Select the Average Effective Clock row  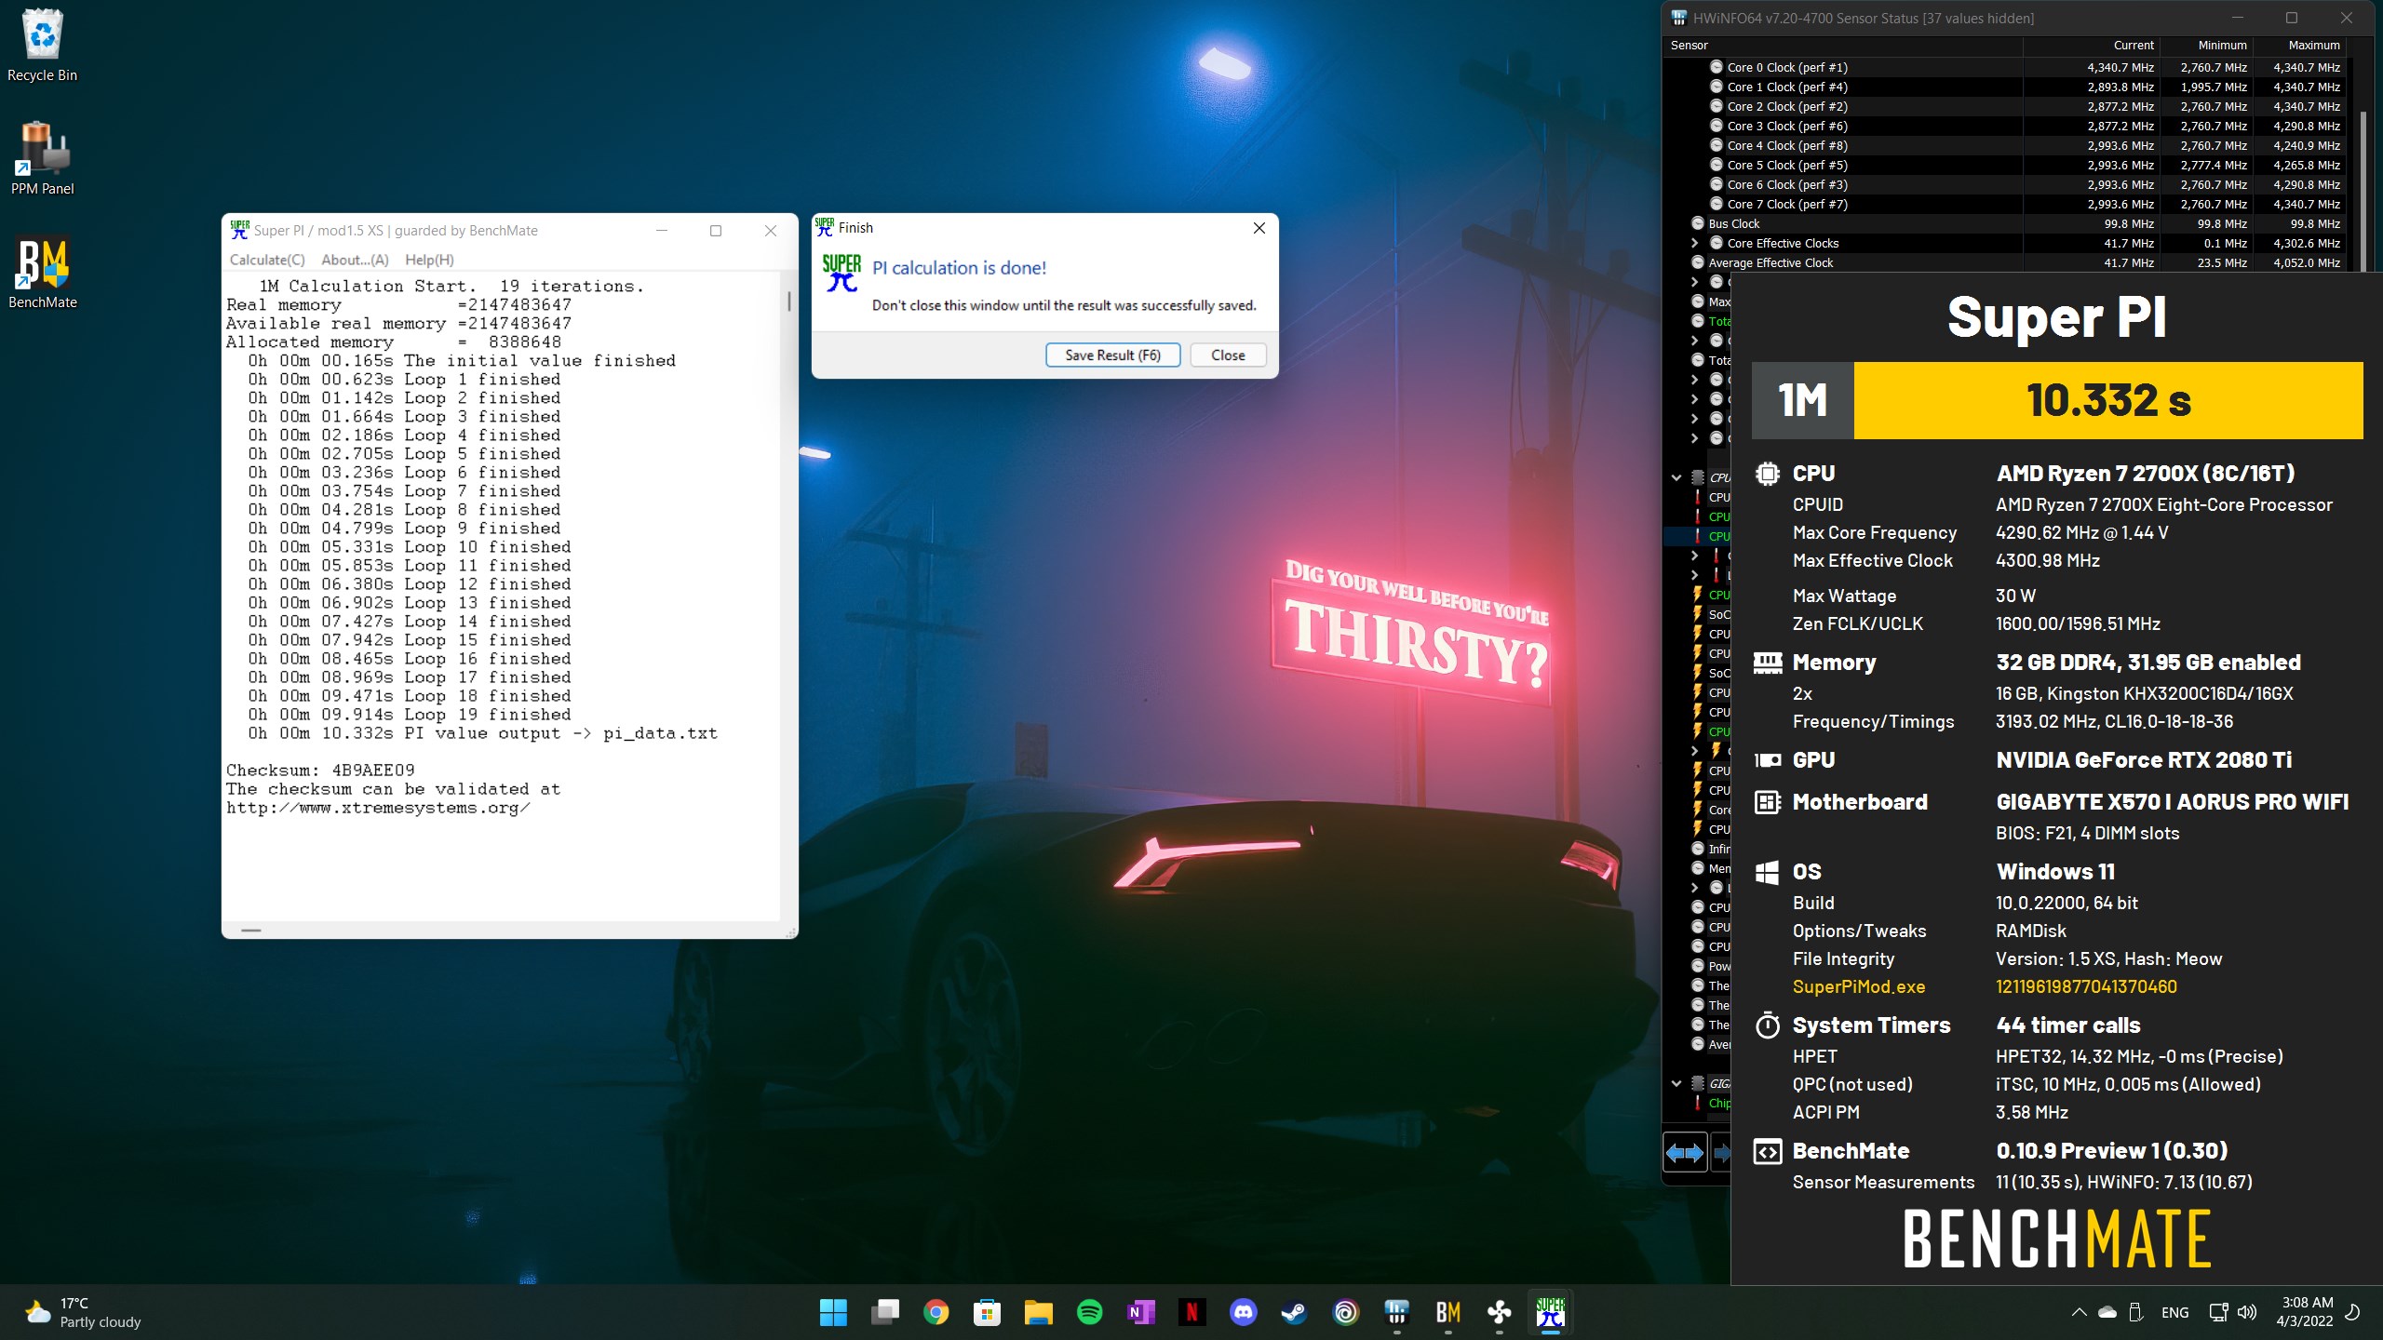point(2006,262)
